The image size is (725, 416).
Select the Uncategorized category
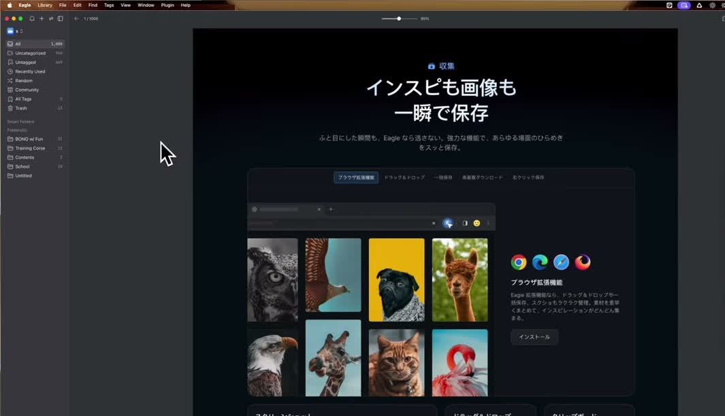click(35, 53)
